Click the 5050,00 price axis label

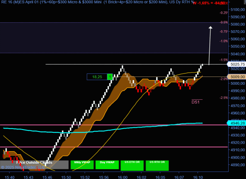click(238, 46)
